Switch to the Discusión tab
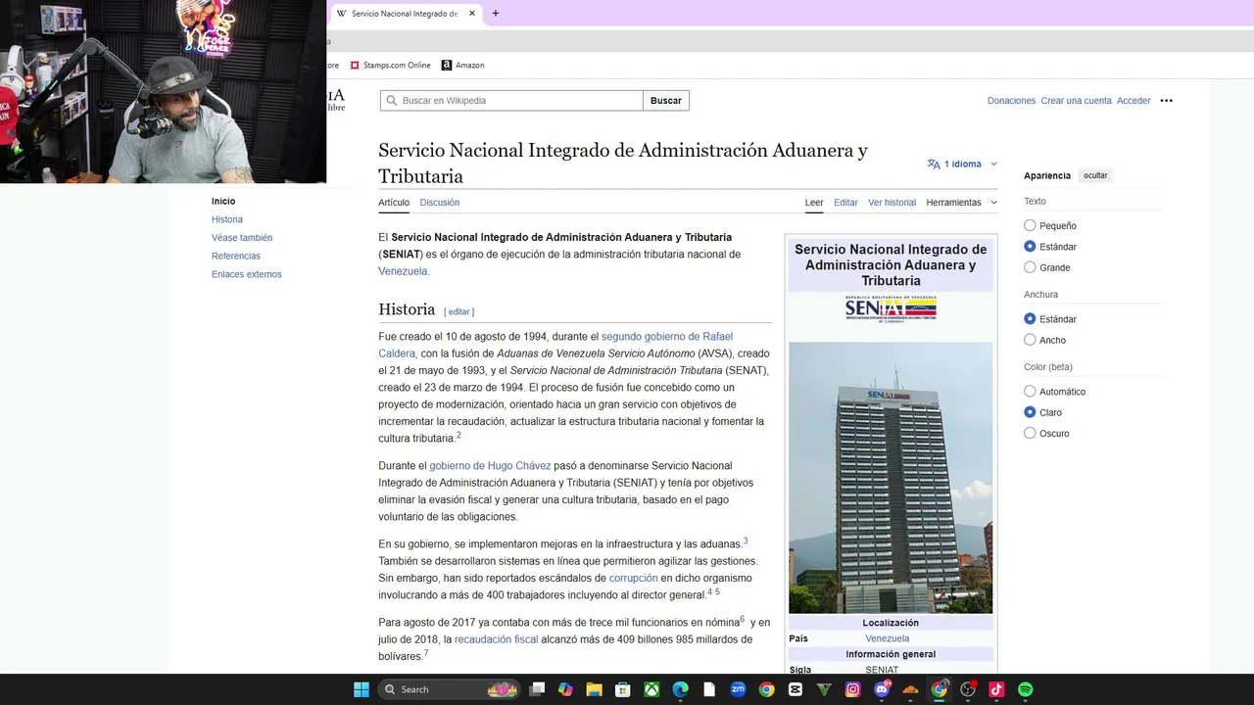 (440, 203)
